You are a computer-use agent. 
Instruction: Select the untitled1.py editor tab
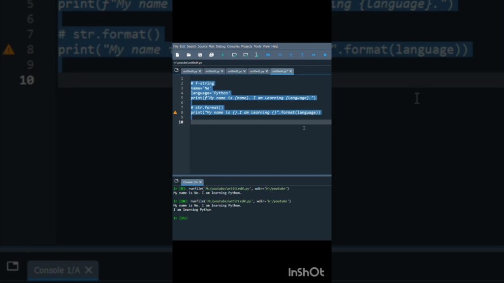pos(256,71)
